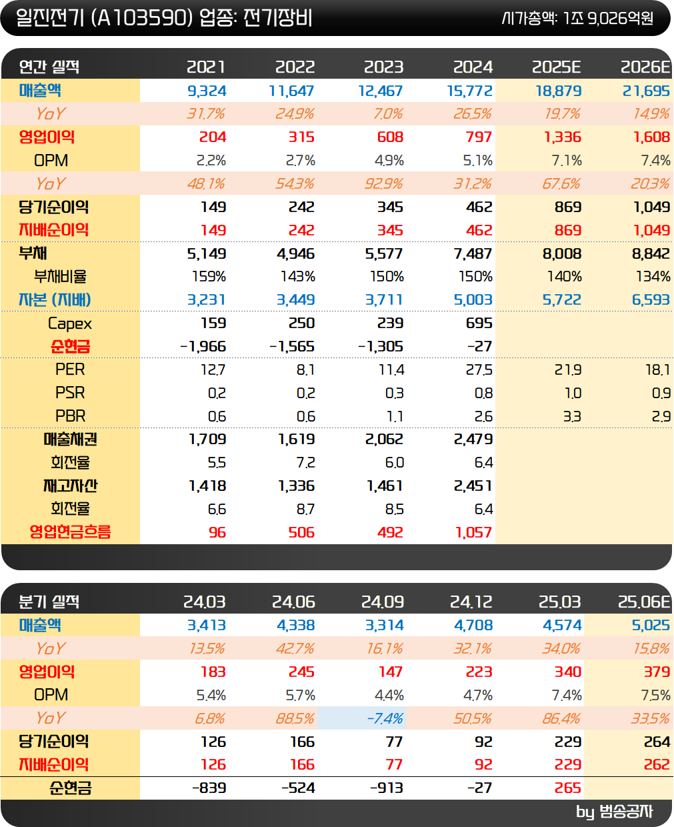
Task: Click 25.03 순현금 value 265
Action: coord(567,788)
